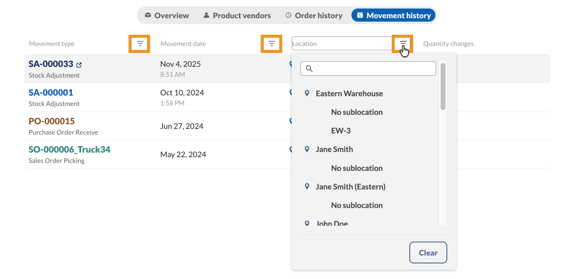Open stock adjustment SA-000001 link
581x279 pixels.
(x=51, y=93)
